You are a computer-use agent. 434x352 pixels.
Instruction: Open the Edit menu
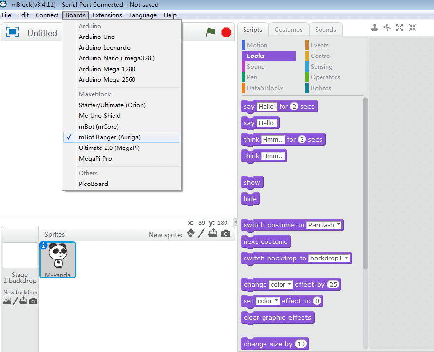coord(23,15)
